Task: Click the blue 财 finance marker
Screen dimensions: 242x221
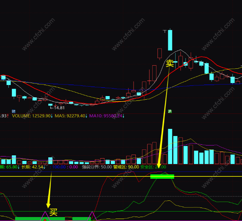Action: pos(13,111)
